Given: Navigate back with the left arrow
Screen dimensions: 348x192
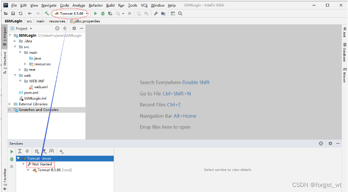Looking at the screenshot, I should pos(30,14).
